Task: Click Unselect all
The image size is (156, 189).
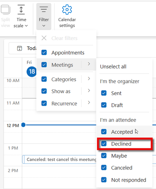Action: pyautogui.click(x=113, y=67)
